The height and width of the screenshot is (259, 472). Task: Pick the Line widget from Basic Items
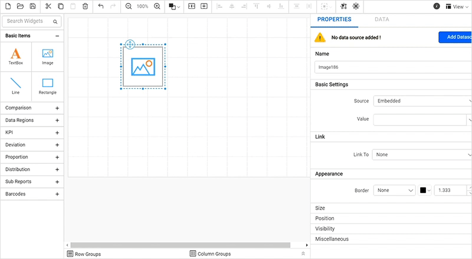(x=16, y=86)
